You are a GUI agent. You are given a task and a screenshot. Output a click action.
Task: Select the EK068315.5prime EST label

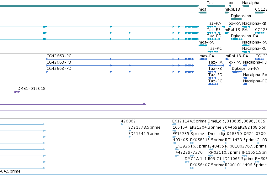[207, 140]
